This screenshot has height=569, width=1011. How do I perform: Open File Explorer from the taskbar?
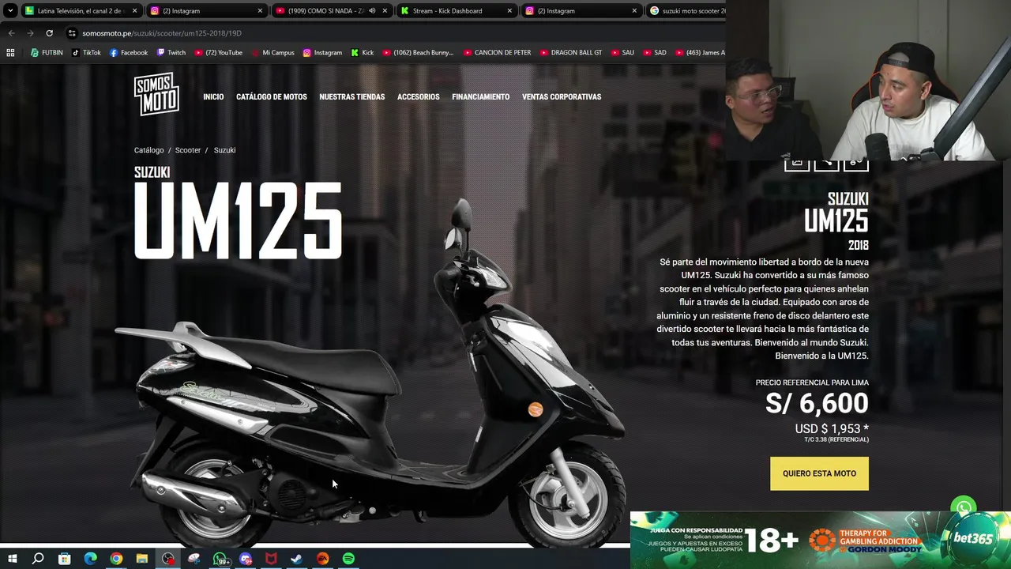(x=142, y=559)
